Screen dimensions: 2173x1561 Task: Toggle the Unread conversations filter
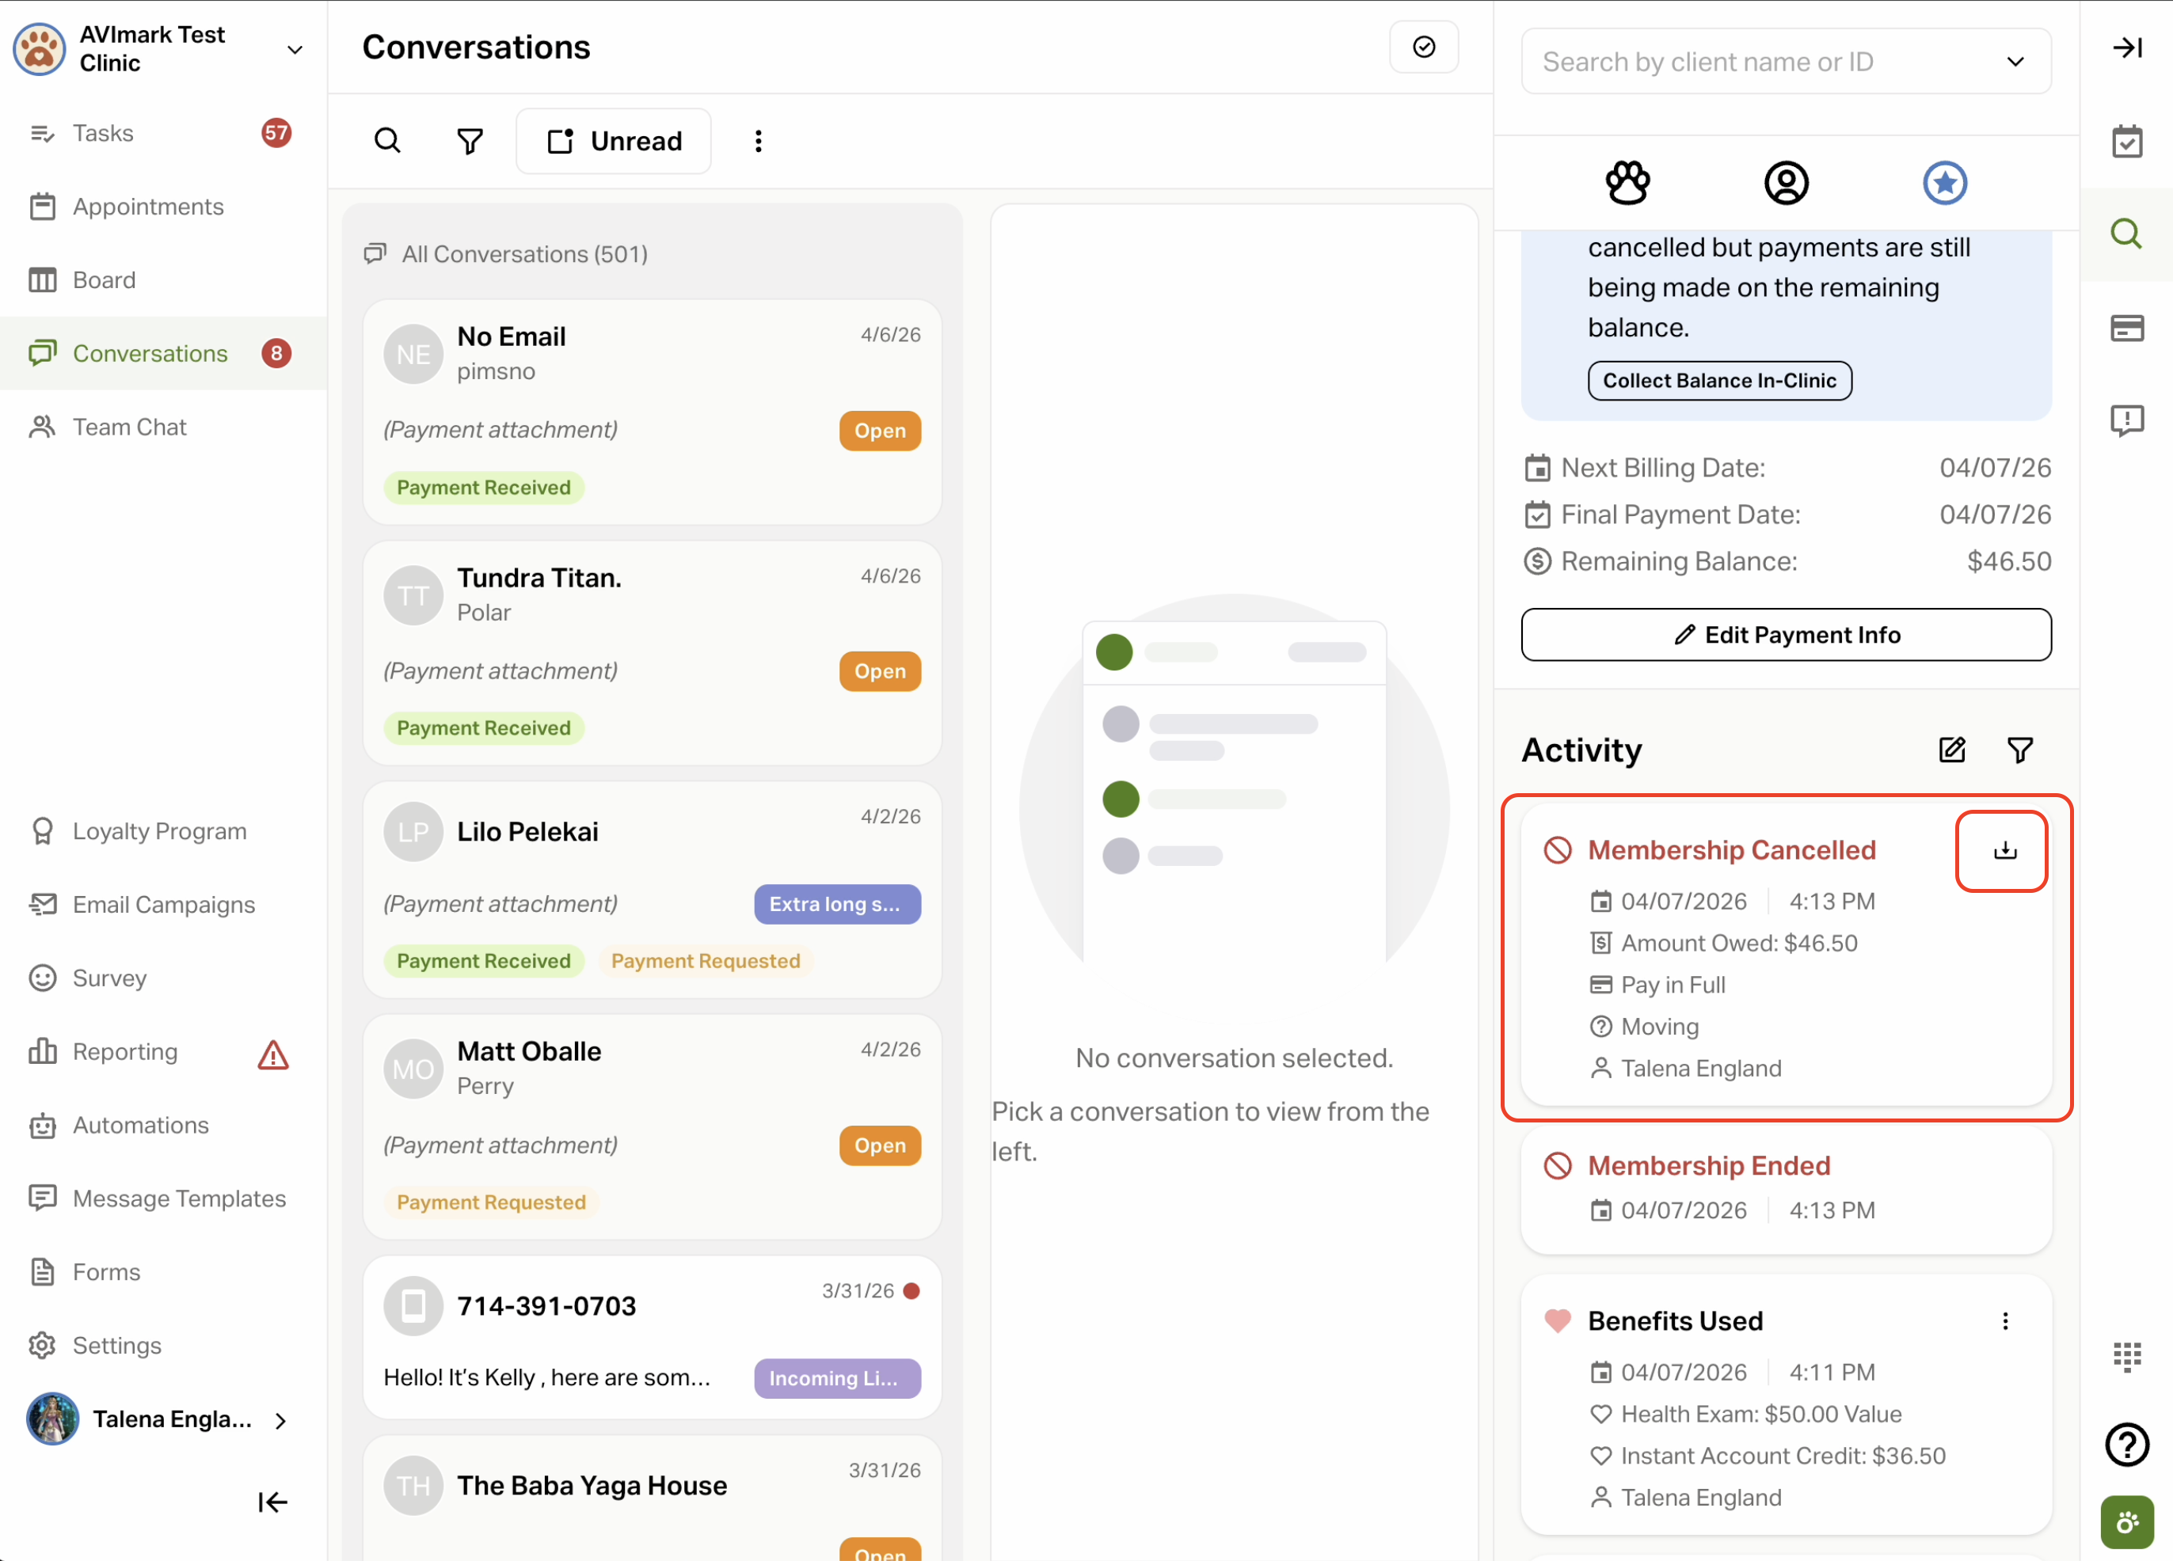click(613, 141)
